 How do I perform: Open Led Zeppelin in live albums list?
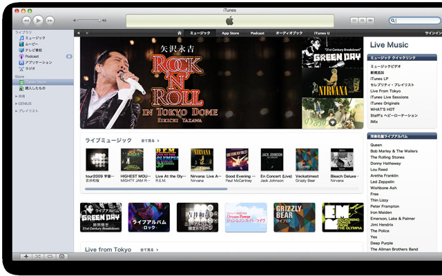pyautogui.click(x=382, y=181)
